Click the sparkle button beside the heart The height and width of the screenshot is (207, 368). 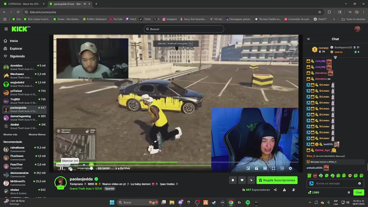[x=251, y=180]
